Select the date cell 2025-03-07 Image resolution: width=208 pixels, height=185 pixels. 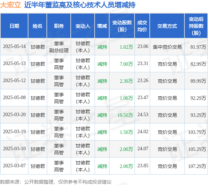click(x=14, y=166)
